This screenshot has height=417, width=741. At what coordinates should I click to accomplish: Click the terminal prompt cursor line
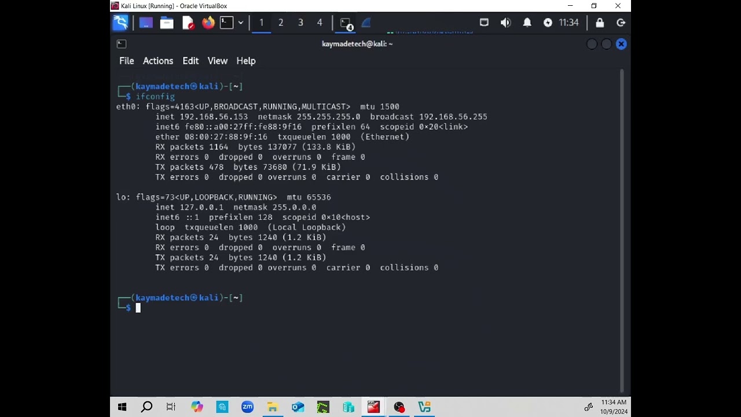point(138,308)
